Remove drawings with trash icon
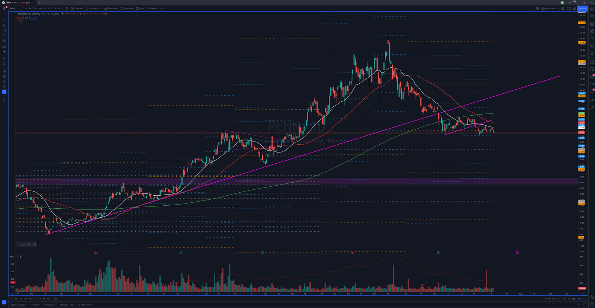This screenshot has width=595, height=308. (x=4, y=99)
